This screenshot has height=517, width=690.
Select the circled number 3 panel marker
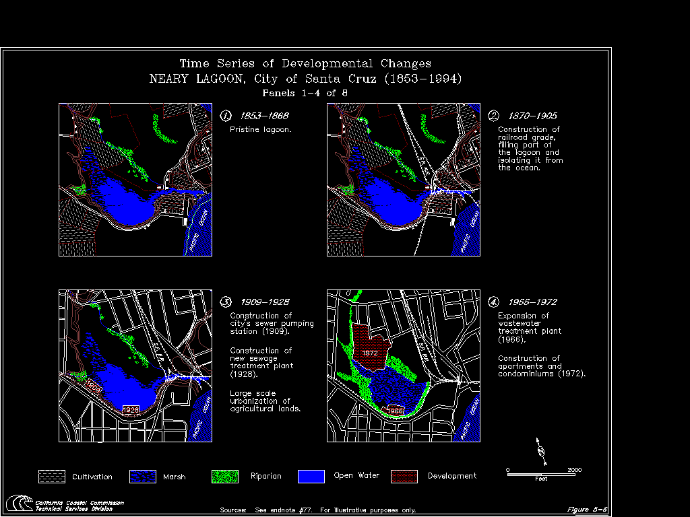(x=225, y=302)
